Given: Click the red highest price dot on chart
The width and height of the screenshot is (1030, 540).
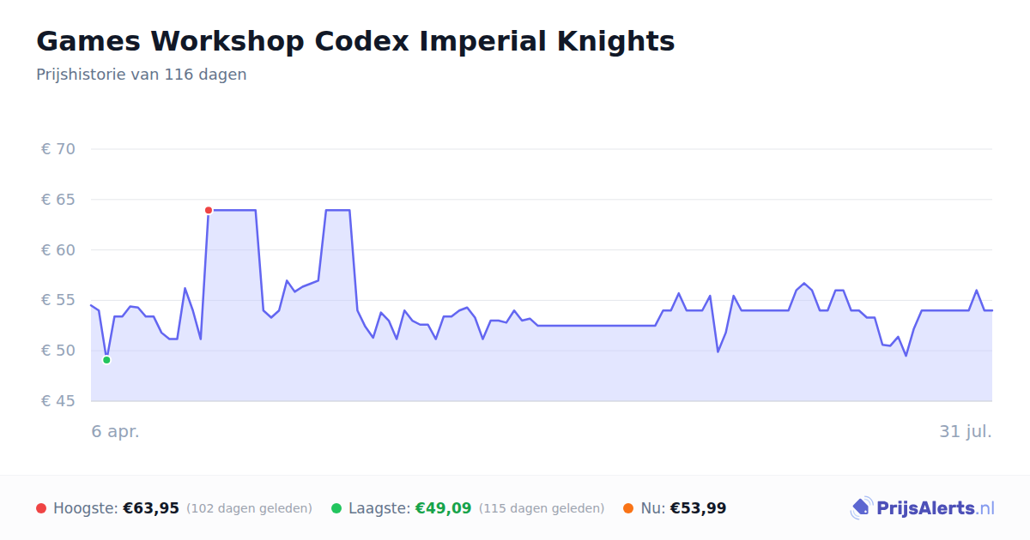Looking at the screenshot, I should click(x=209, y=210).
